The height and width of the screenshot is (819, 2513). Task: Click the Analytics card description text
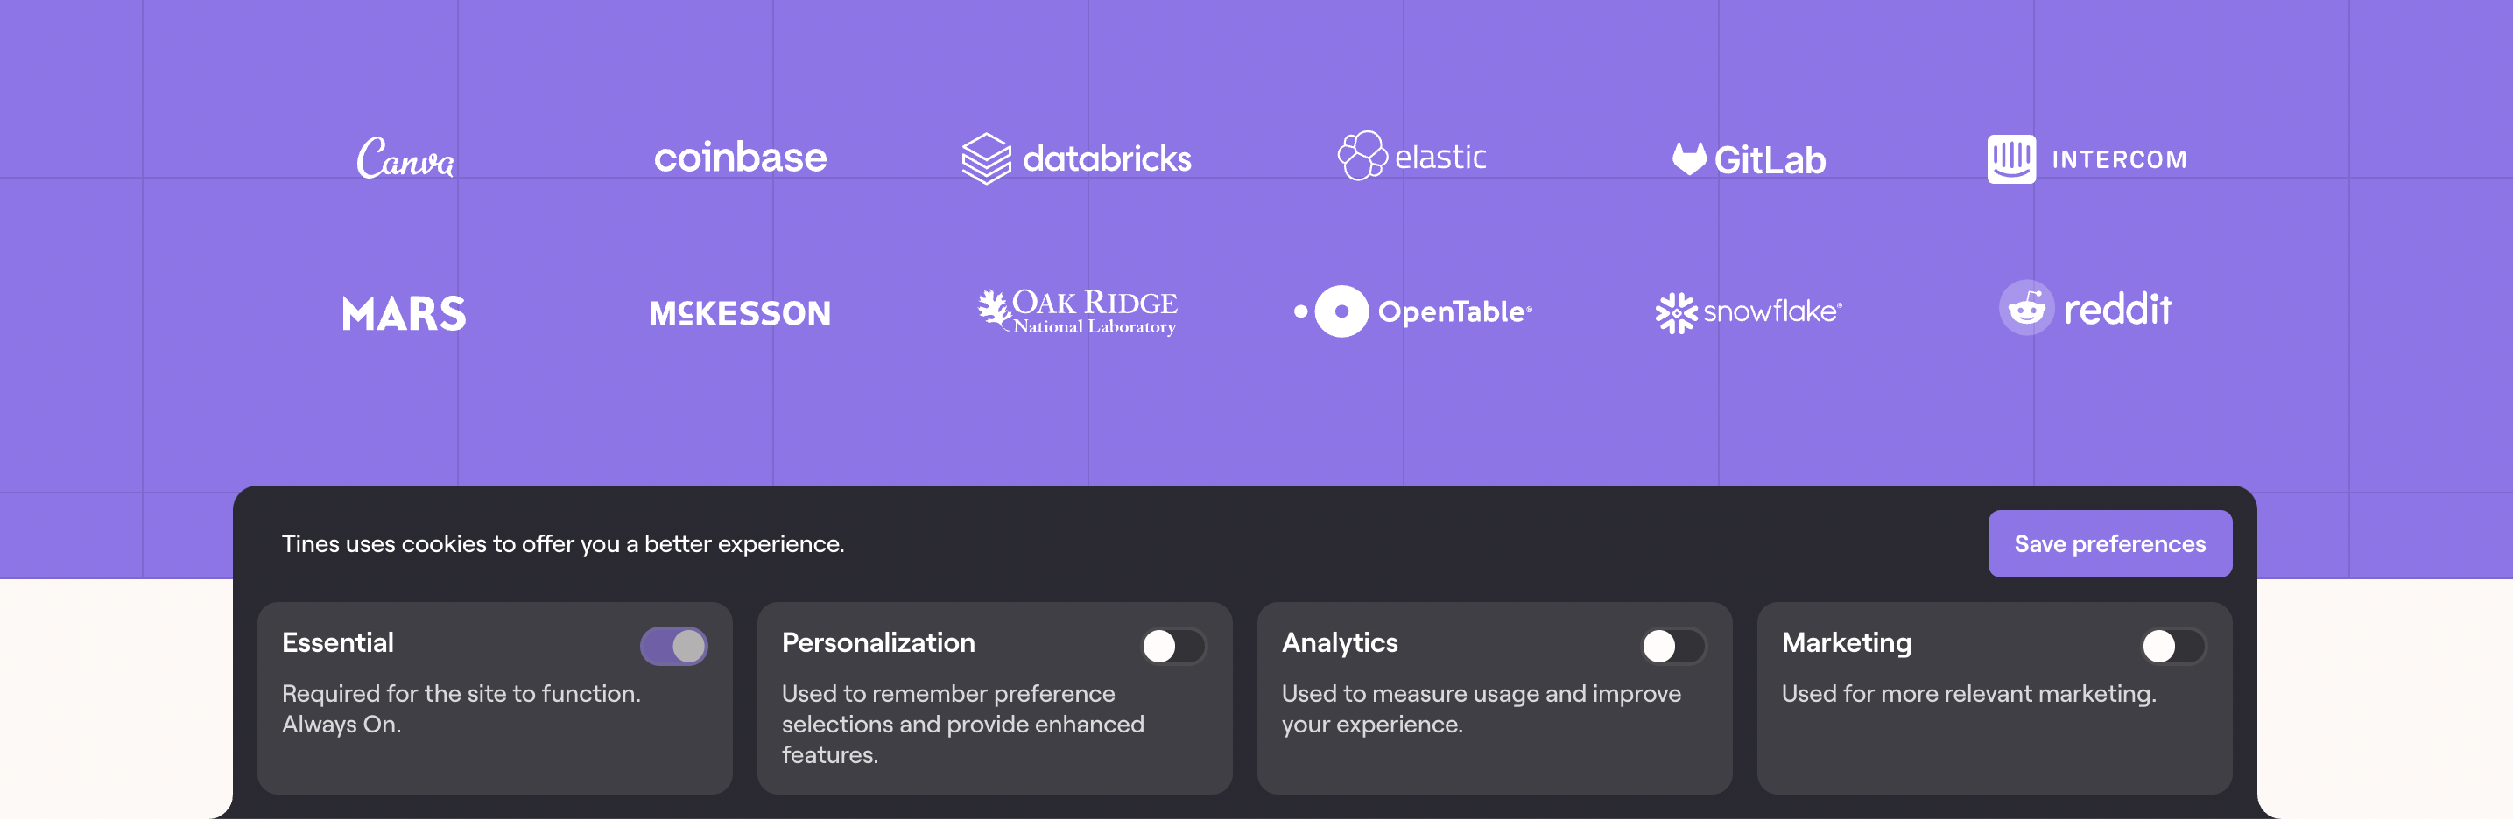pos(1480,709)
